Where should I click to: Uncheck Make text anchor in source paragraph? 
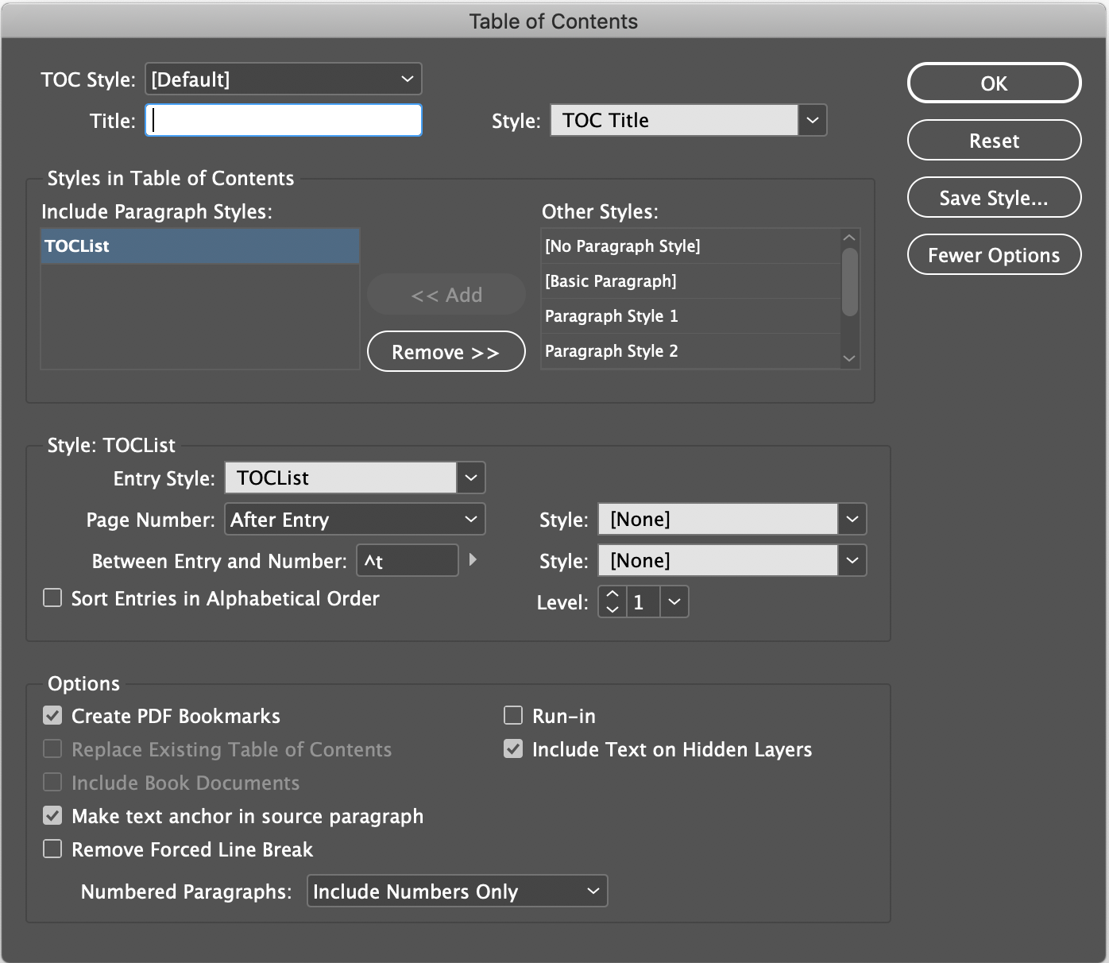[x=52, y=816]
